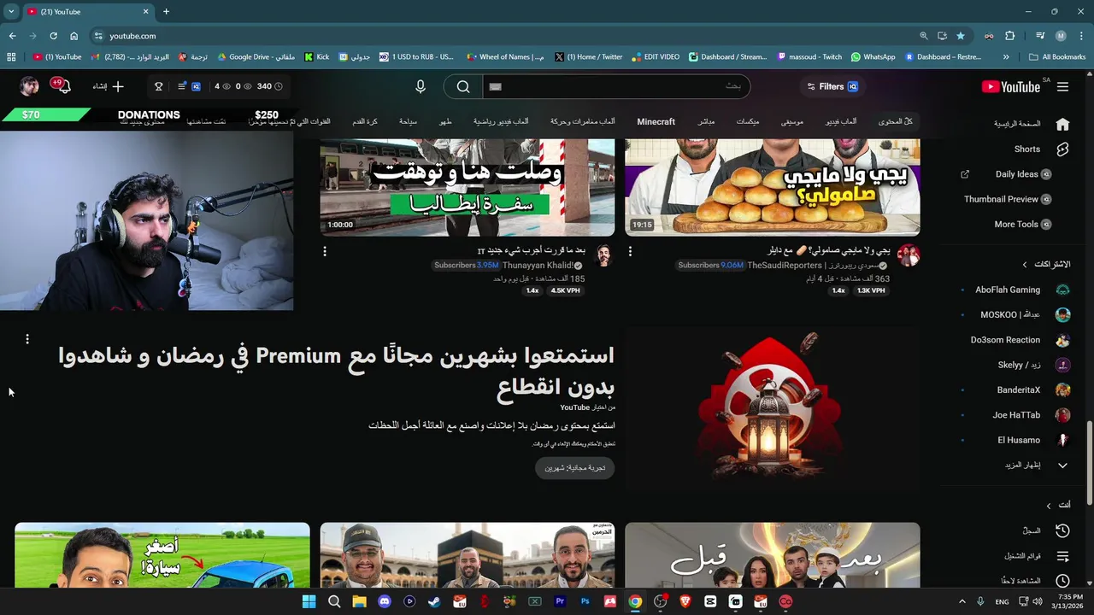Image resolution: width=1094 pixels, height=615 pixels.
Task: Open the Windows Start menu
Action: pyautogui.click(x=309, y=601)
